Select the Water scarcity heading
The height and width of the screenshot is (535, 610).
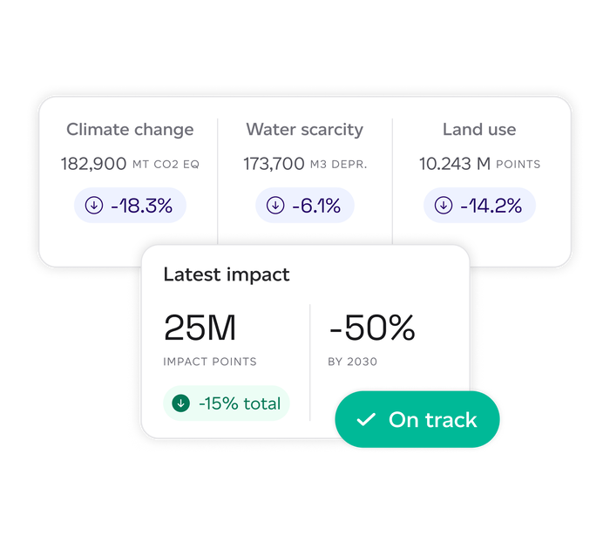pyautogui.click(x=304, y=130)
